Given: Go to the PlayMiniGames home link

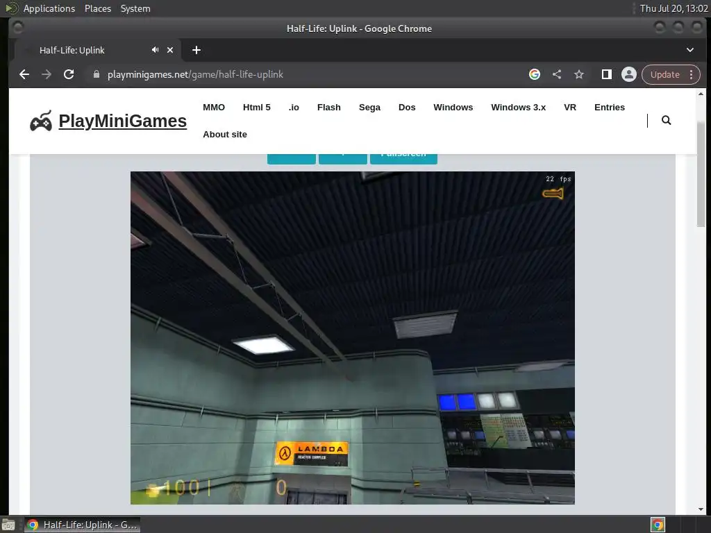Looking at the screenshot, I should [x=122, y=121].
